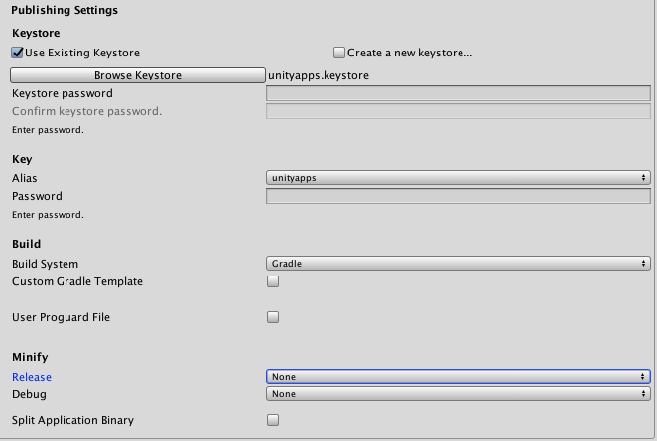
Task: Enable Create a new keystore checkbox
Action: [x=339, y=53]
